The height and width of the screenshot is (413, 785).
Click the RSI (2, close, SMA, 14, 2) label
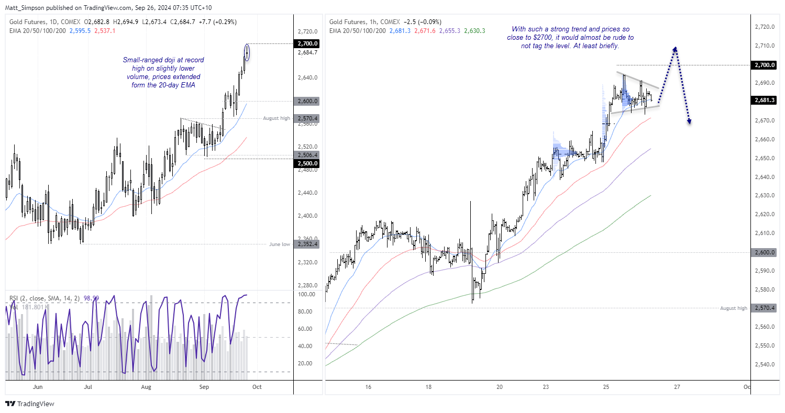(x=45, y=298)
